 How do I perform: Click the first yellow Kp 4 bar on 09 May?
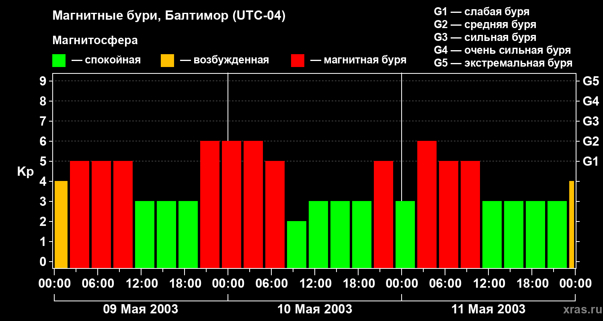61,225
